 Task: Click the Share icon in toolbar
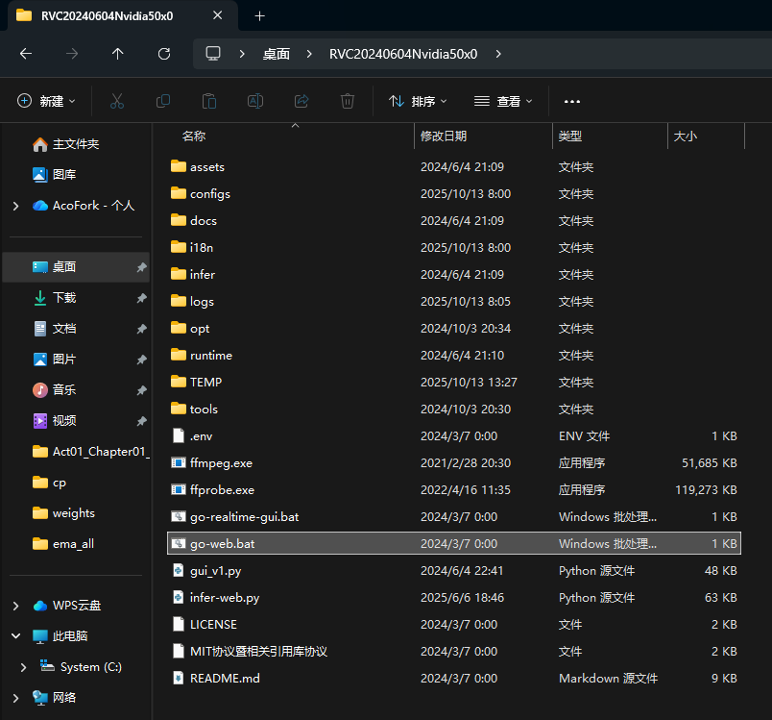tap(302, 101)
